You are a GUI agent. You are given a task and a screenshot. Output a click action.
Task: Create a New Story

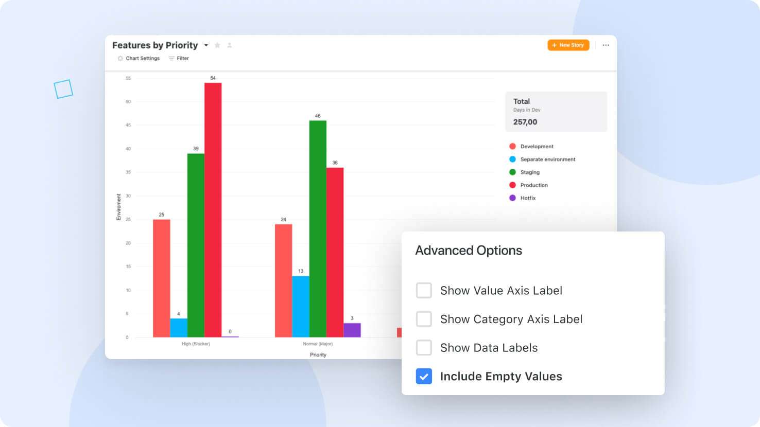point(568,45)
